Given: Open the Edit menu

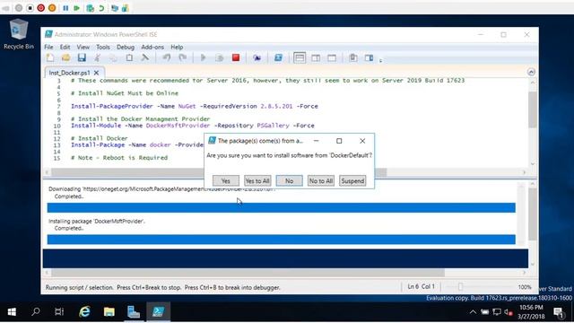Looking at the screenshot, I should 65,47.
